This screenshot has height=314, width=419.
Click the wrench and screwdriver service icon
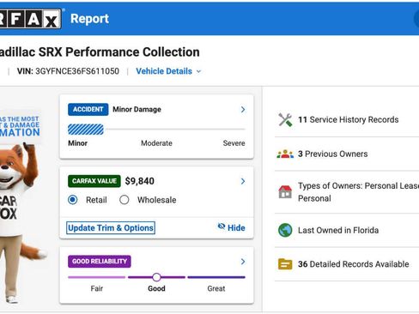coord(285,119)
